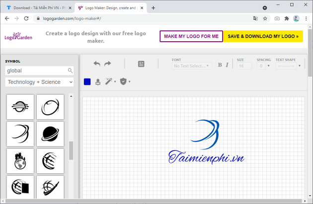
Task: Expand the shield icon dropdown arrow
Action: (130, 81)
